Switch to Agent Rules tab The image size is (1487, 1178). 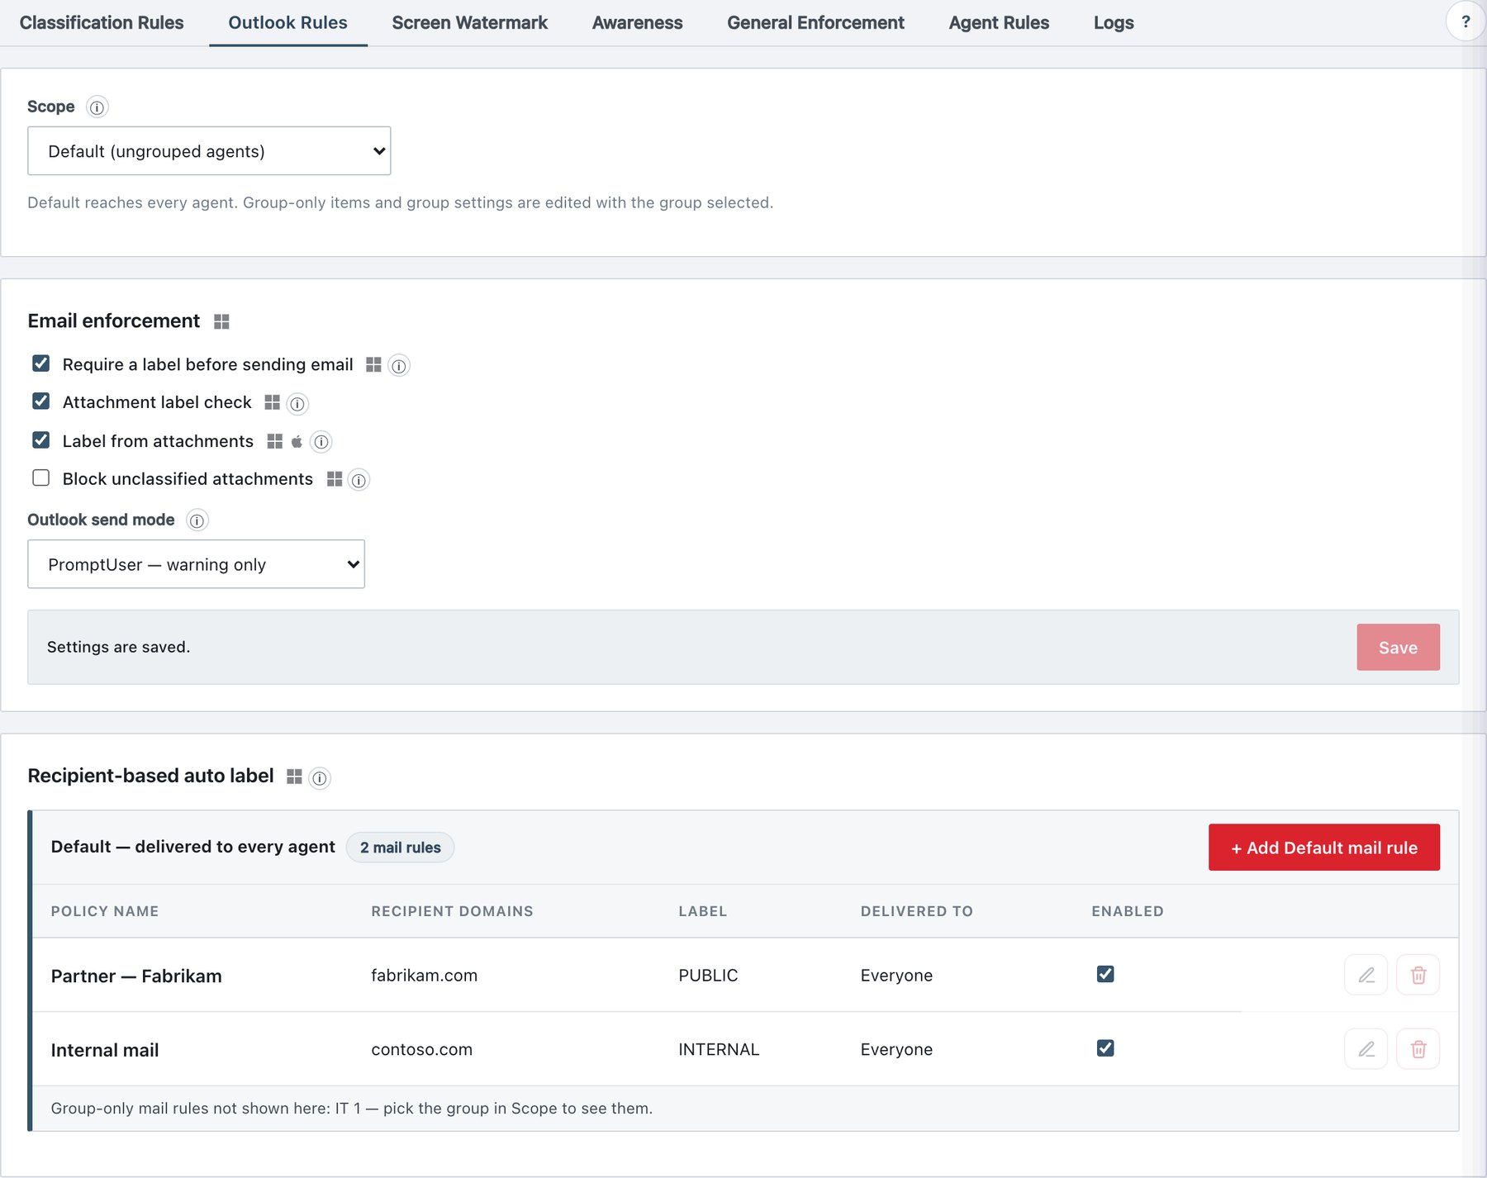pos(999,23)
